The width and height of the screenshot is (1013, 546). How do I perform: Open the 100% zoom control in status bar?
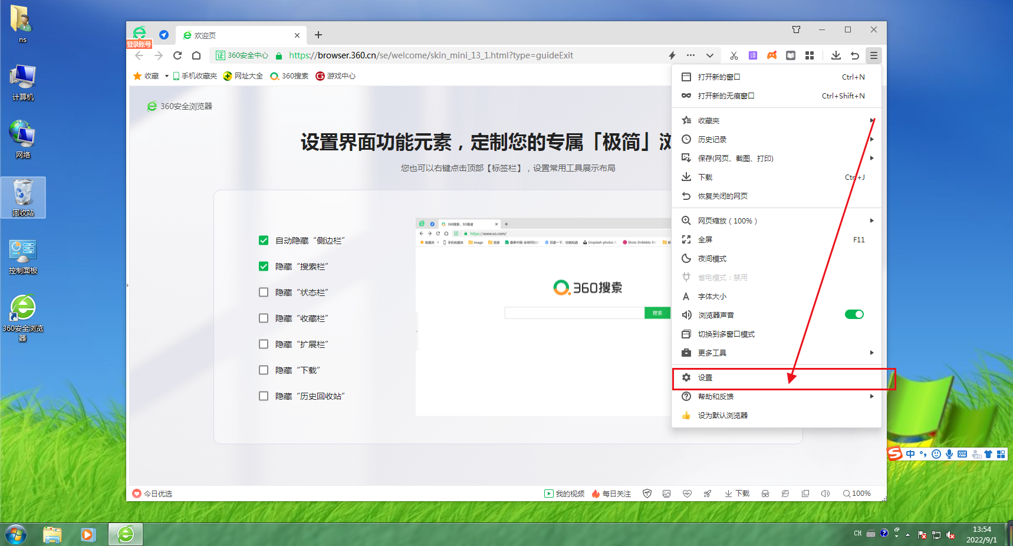[857, 494]
